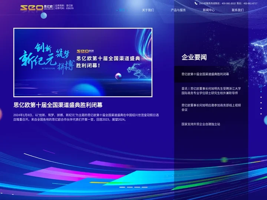Open news 喜讯 何旭明先生受聘浙江大学
267x200 pixels.
211,91
